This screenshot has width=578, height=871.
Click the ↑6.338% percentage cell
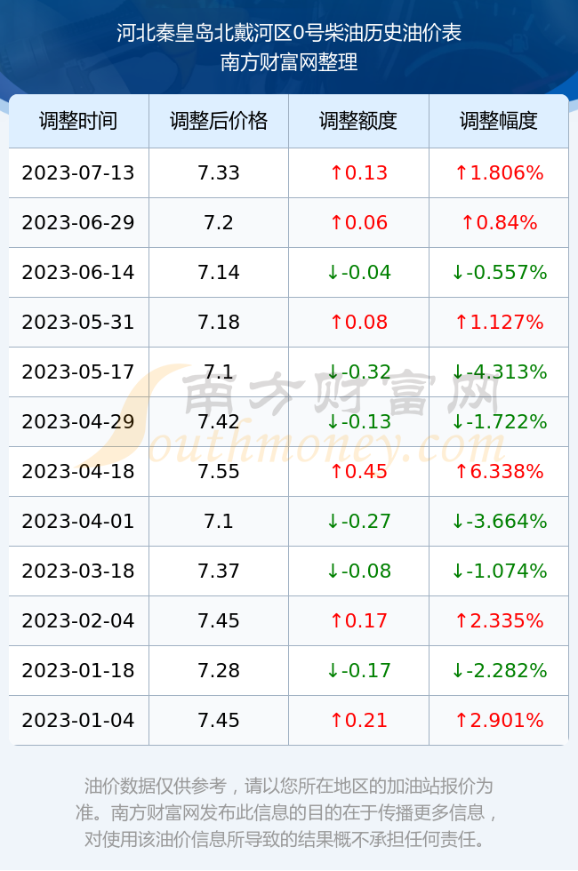(x=499, y=472)
